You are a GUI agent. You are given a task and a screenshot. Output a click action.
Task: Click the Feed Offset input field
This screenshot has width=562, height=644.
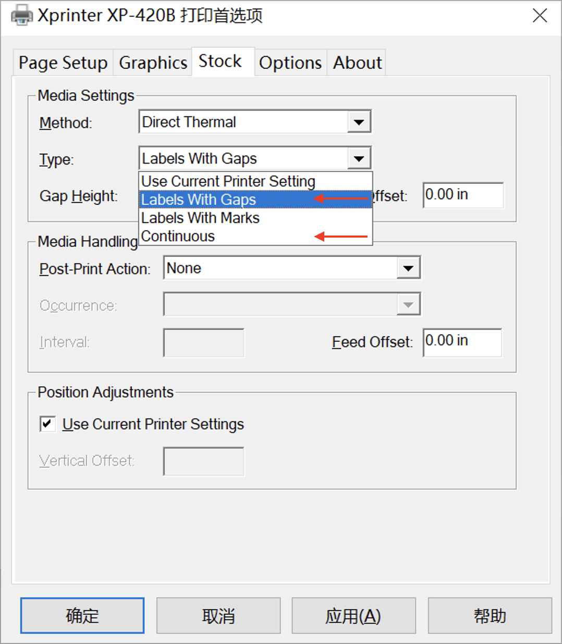[x=462, y=342]
